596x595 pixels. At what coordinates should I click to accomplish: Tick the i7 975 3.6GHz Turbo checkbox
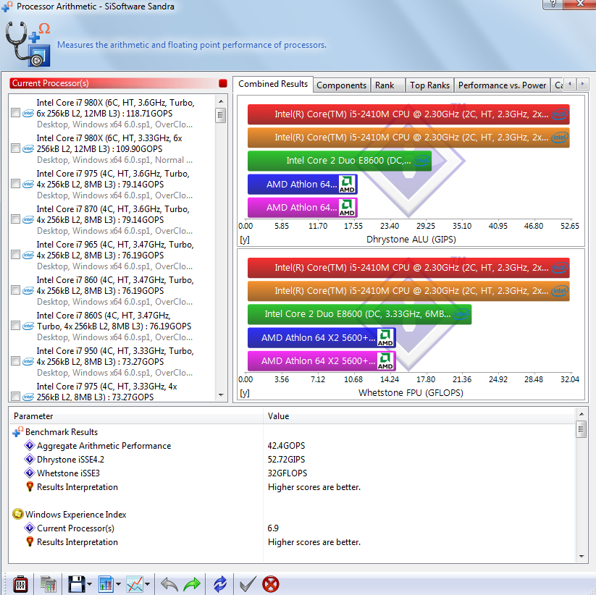(16, 184)
